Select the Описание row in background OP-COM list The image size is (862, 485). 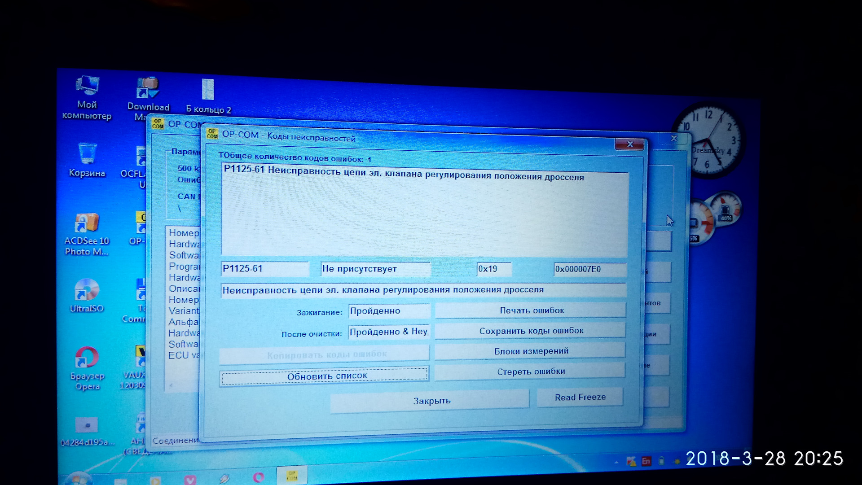pyautogui.click(x=184, y=288)
